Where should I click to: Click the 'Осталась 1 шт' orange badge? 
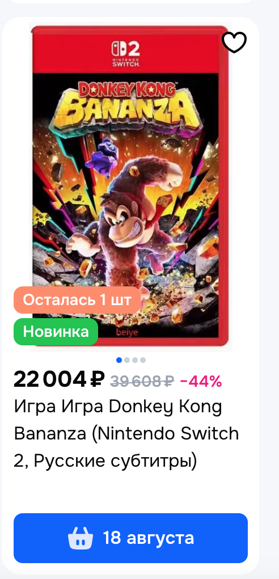click(x=77, y=300)
